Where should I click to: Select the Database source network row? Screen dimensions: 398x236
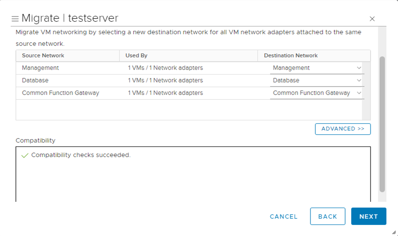(35, 80)
